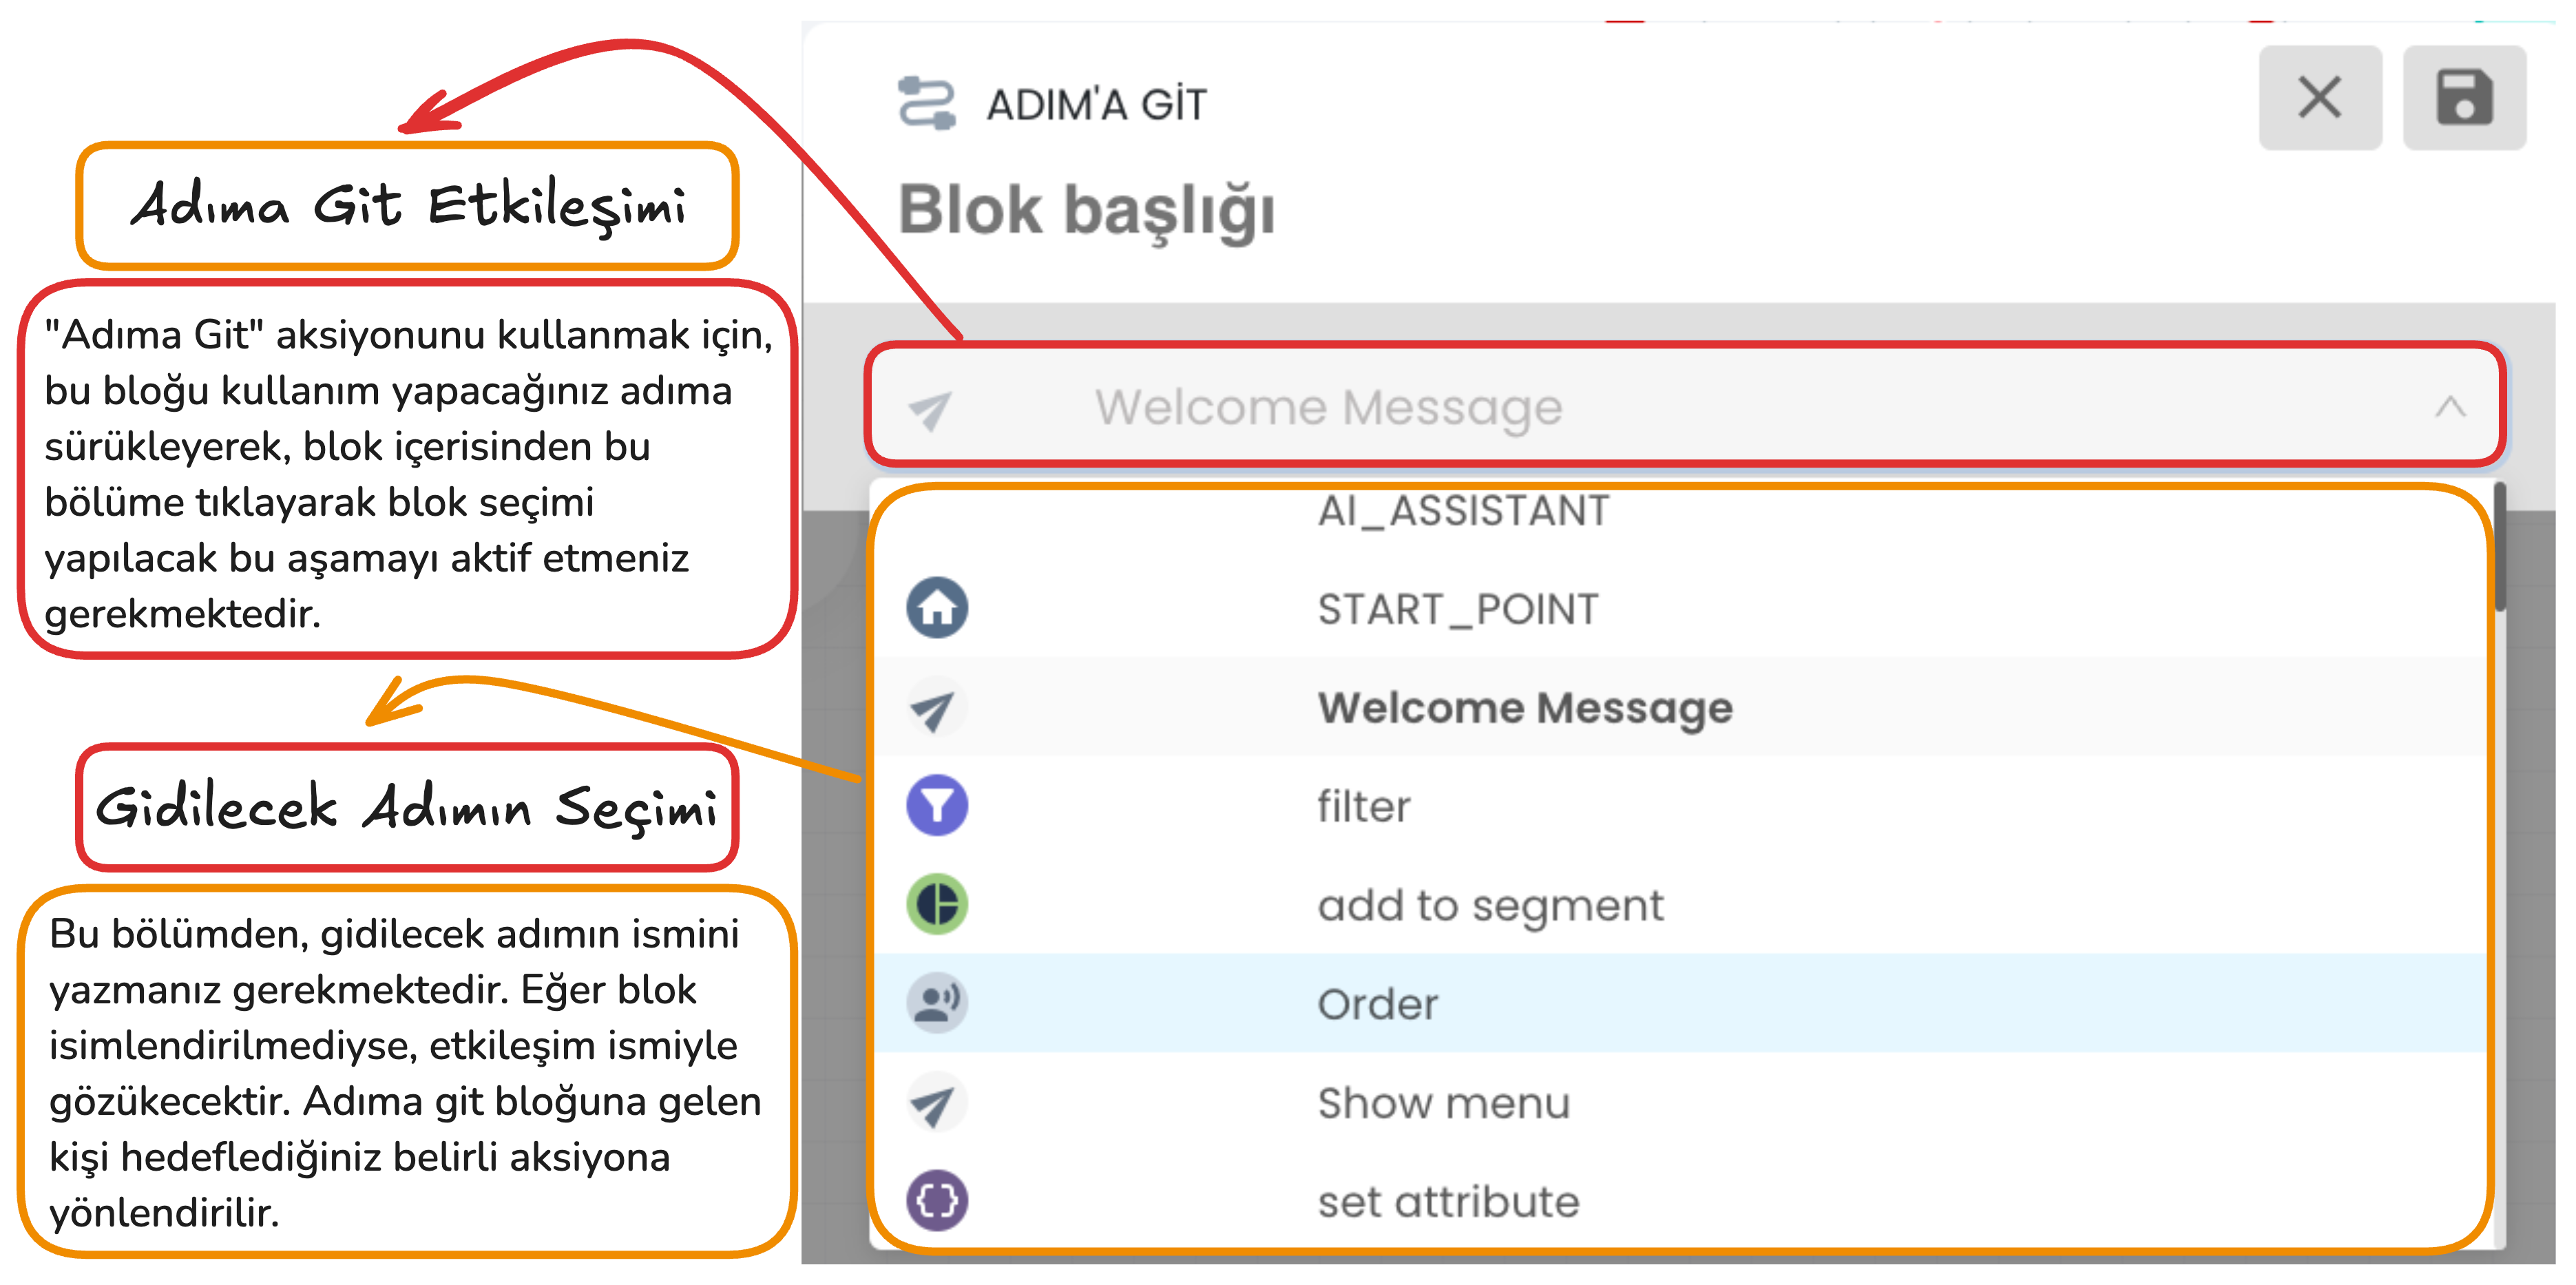Select AI_ASSISTANT from the step list

(1680, 511)
